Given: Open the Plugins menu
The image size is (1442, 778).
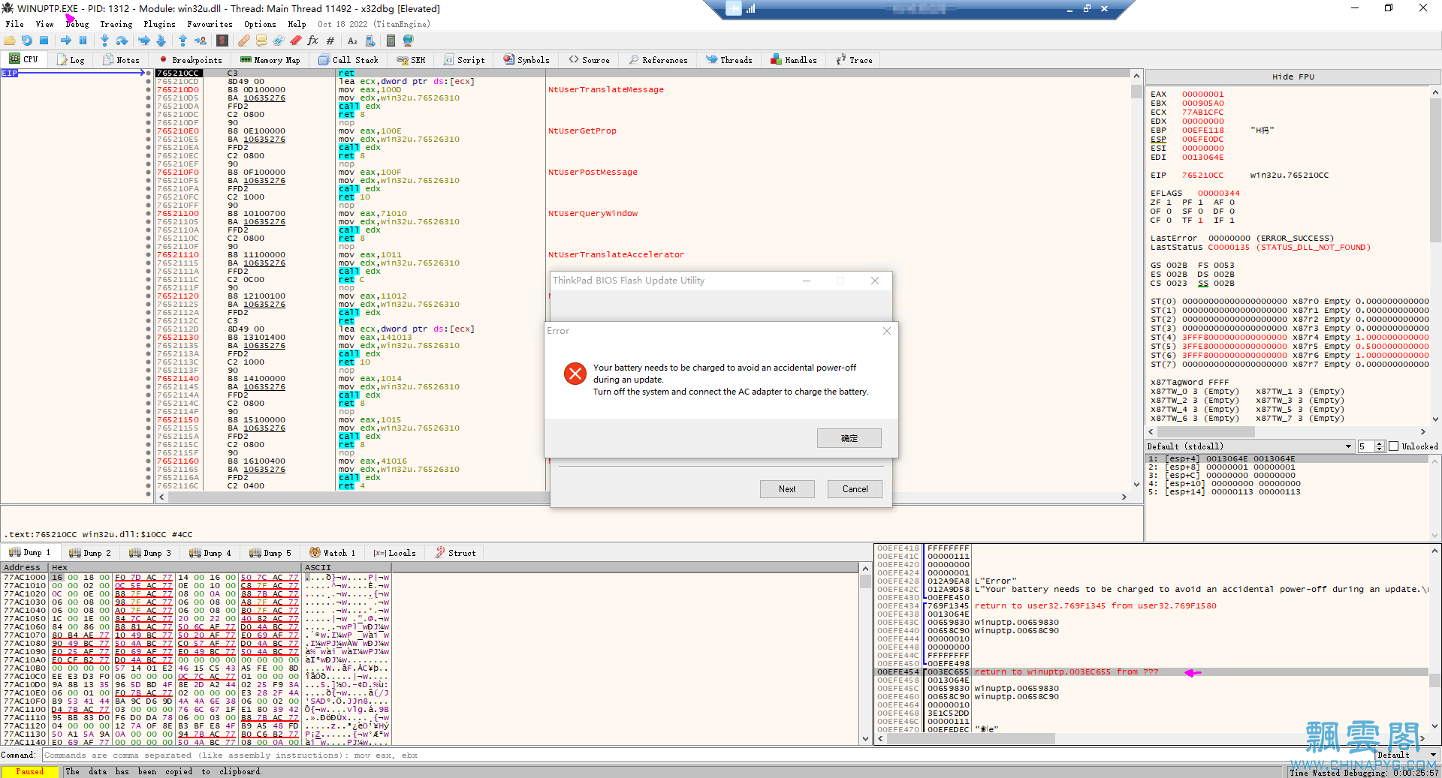Looking at the screenshot, I should (159, 24).
